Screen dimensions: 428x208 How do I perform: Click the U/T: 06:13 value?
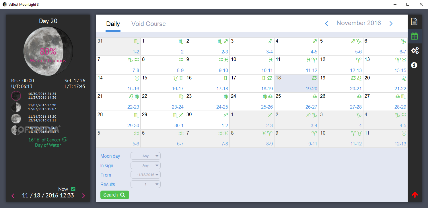point(22,86)
